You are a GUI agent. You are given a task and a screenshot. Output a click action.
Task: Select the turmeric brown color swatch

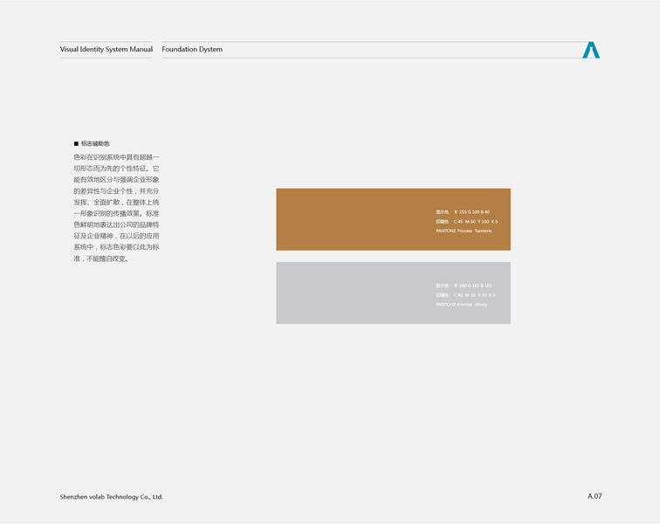(393, 219)
